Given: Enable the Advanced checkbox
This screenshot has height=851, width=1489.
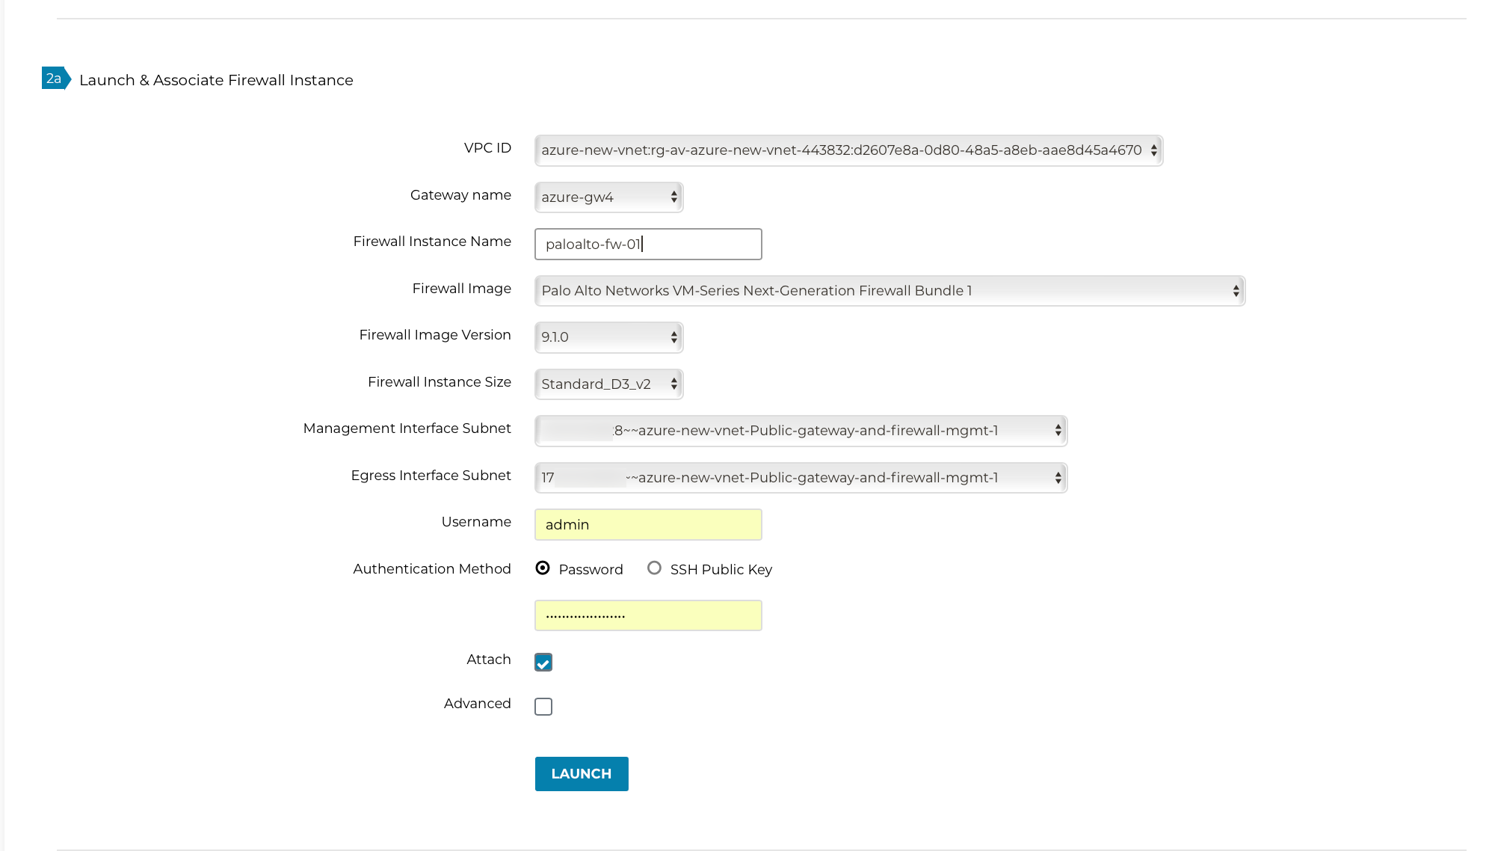Looking at the screenshot, I should pos(543,706).
